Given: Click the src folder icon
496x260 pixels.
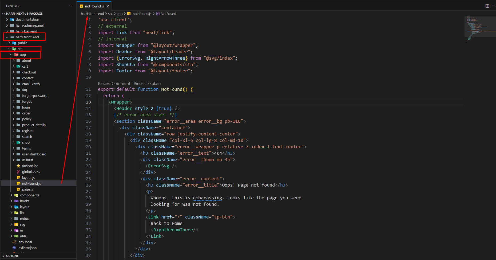Looking at the screenshot, I should click(14, 49).
